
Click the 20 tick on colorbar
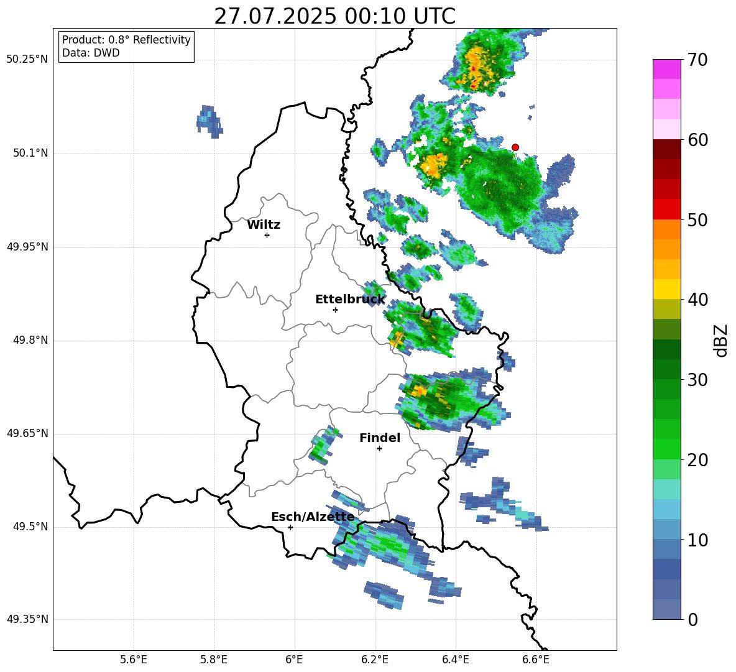[x=697, y=459]
